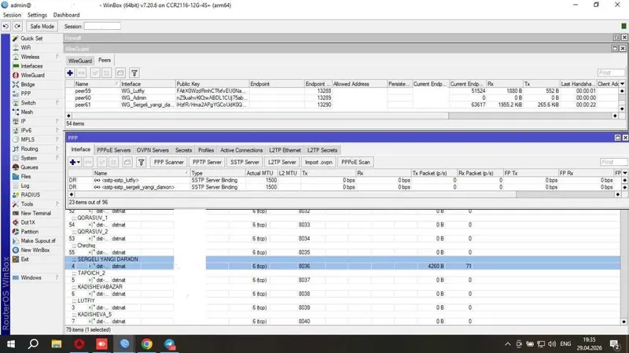629x353 pixels.
Task: Open Chrome from Windows taskbar
Action: pos(147,344)
